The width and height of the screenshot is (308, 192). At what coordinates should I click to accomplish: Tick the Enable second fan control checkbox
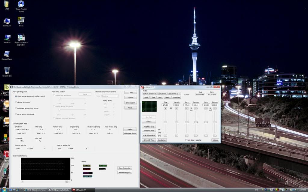coord(54,106)
